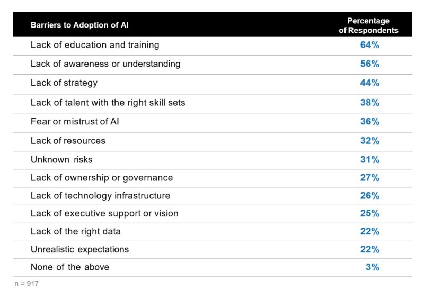Click the 'Lack of resources' label

[x=68, y=141]
